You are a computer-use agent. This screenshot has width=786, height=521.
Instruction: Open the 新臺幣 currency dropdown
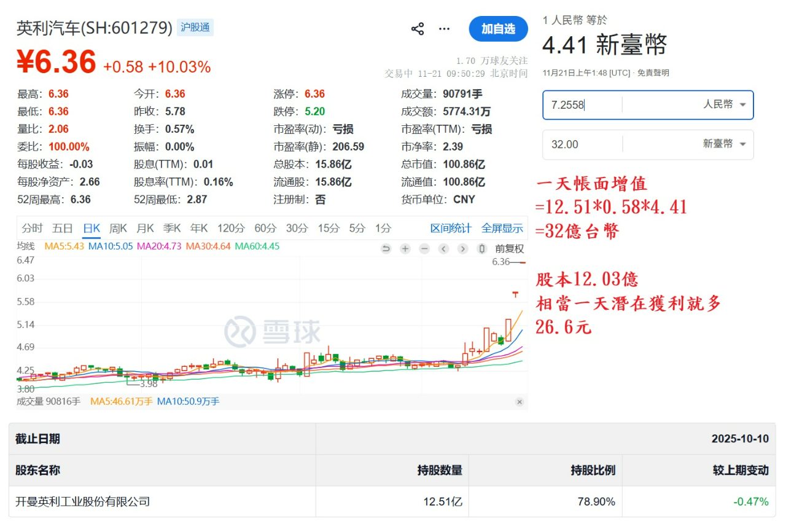(x=723, y=144)
